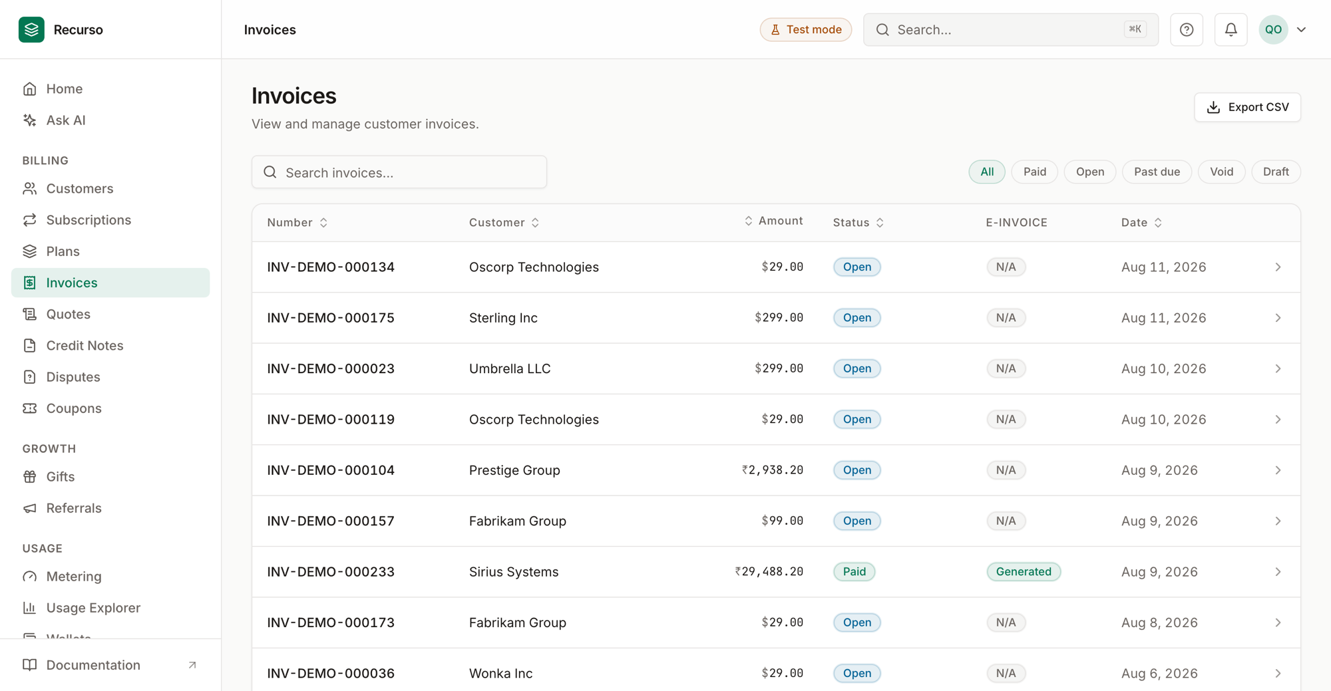The width and height of the screenshot is (1331, 691).
Task: Click customer Umbrella LLC
Action: [x=510, y=368]
